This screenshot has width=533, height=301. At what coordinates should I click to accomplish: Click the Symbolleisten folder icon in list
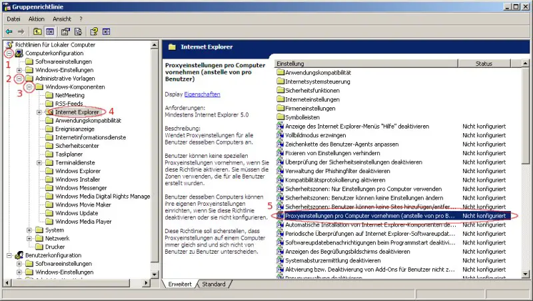[x=280, y=117]
